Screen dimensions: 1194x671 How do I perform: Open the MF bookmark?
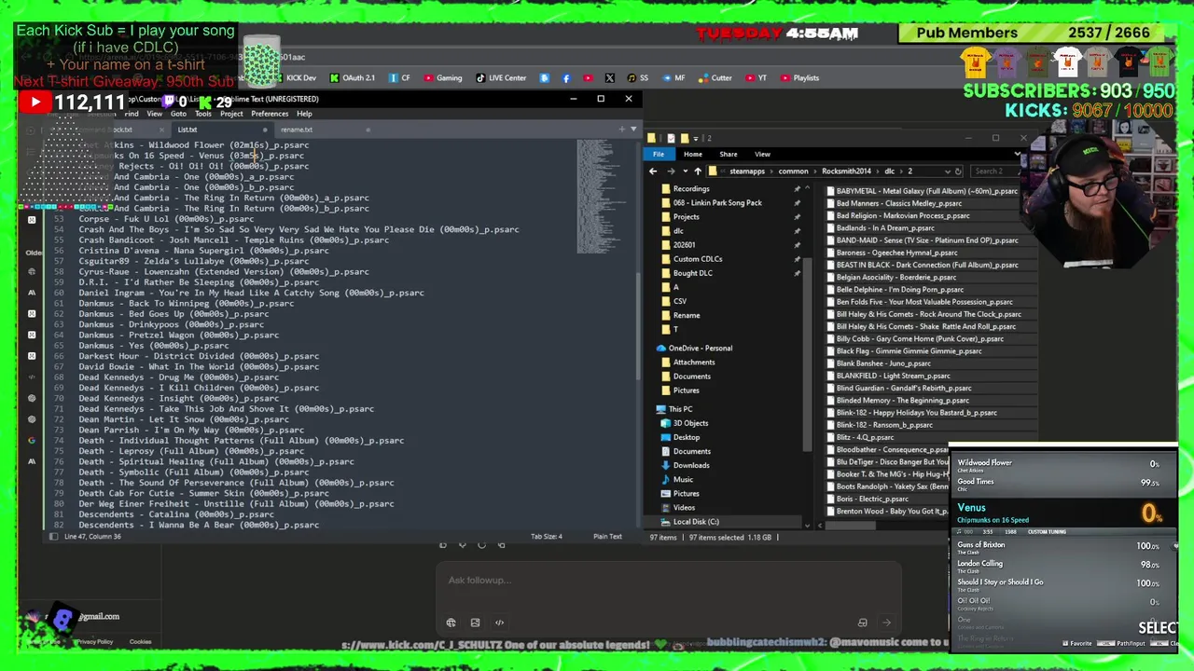coord(673,78)
